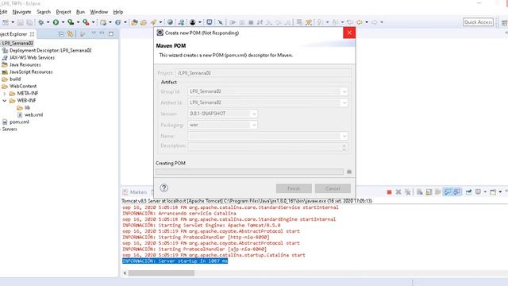Open the Group Id combo dropdown arrow
Viewport: 508px width, 286px height.
coord(344,92)
